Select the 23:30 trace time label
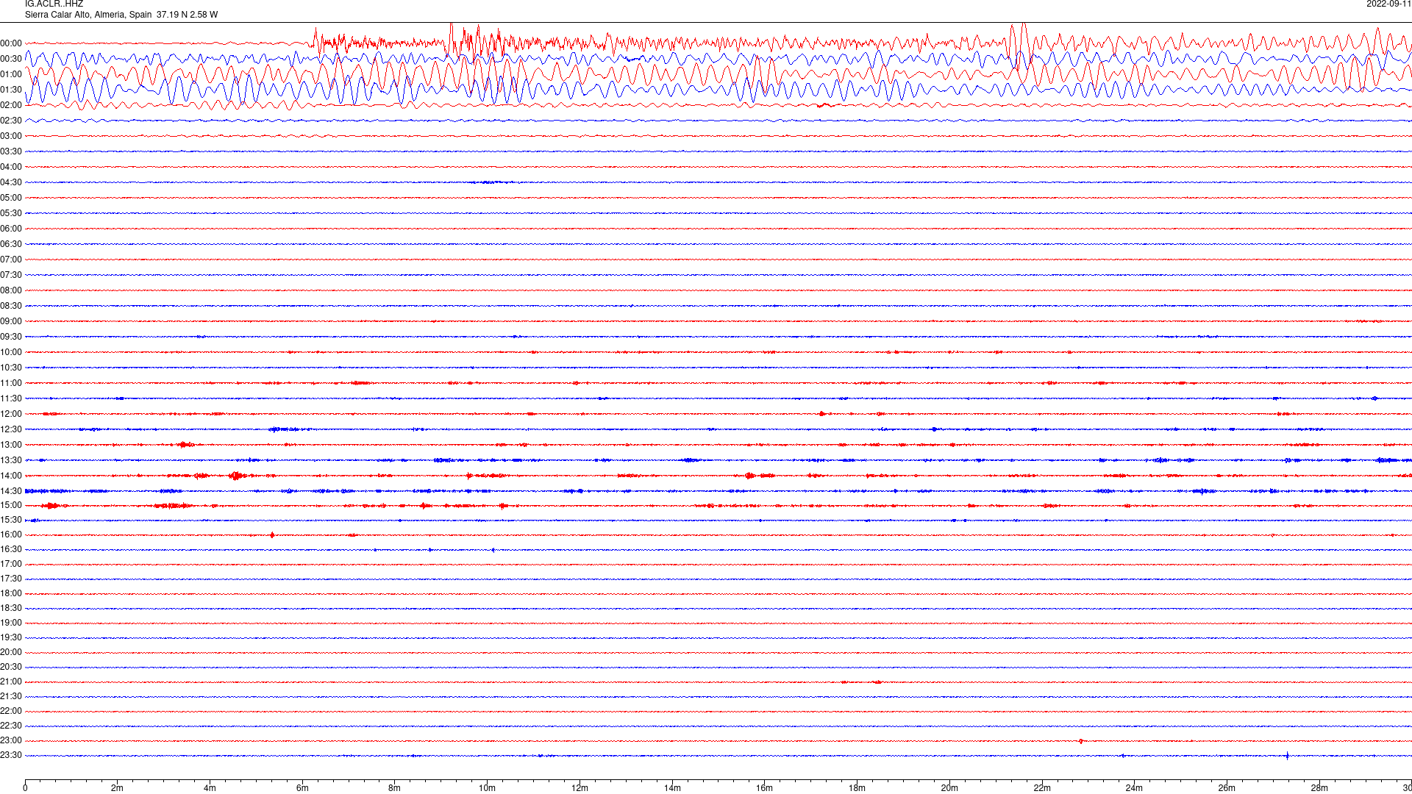This screenshot has width=1412, height=794. [x=11, y=755]
